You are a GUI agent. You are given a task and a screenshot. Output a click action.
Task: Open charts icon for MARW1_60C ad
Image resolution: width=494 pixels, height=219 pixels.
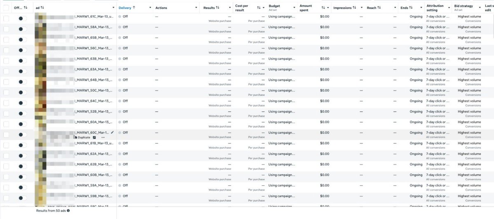click(94, 138)
